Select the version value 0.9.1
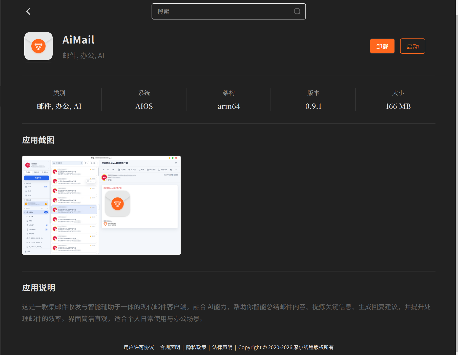This screenshot has height=355, width=458. [x=313, y=106]
